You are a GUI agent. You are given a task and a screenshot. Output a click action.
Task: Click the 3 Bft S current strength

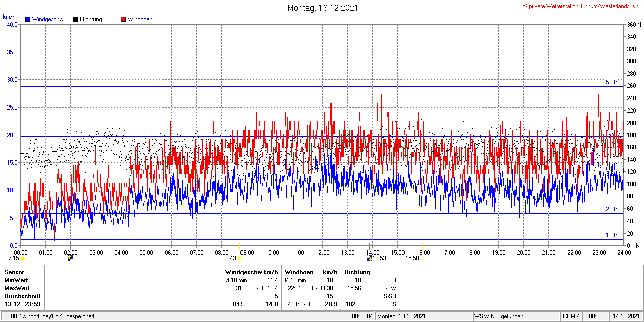tap(236, 304)
